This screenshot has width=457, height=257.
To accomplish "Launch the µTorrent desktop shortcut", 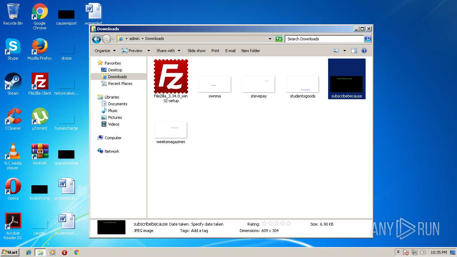I will click(40, 119).
